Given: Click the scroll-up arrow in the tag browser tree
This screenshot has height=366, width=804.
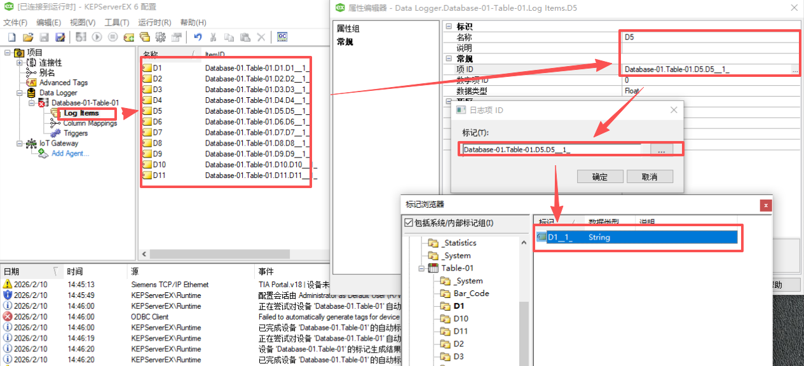Looking at the screenshot, I should (x=524, y=243).
